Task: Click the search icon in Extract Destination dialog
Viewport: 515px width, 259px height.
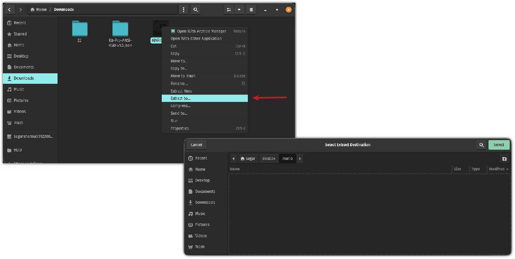Action: pos(481,145)
